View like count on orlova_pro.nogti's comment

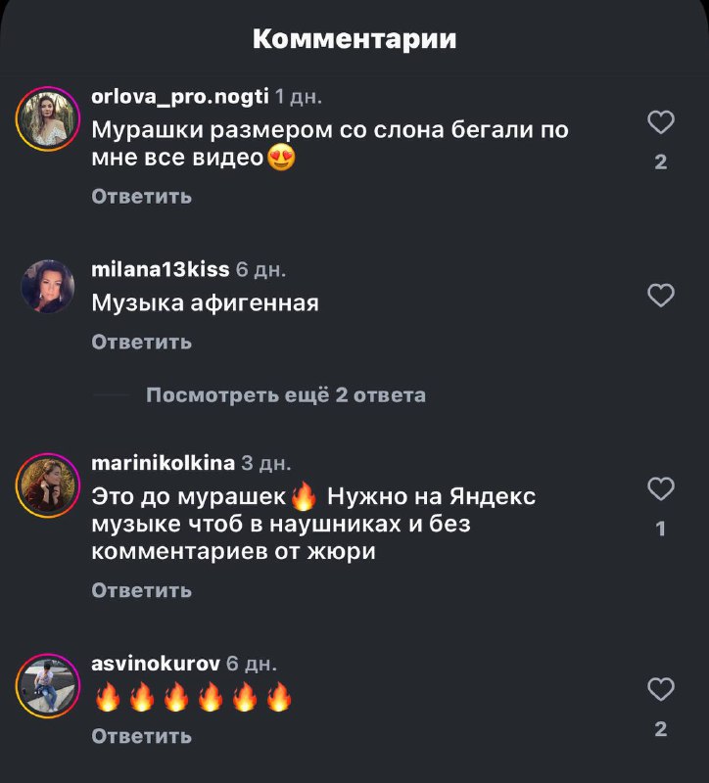coord(661,161)
